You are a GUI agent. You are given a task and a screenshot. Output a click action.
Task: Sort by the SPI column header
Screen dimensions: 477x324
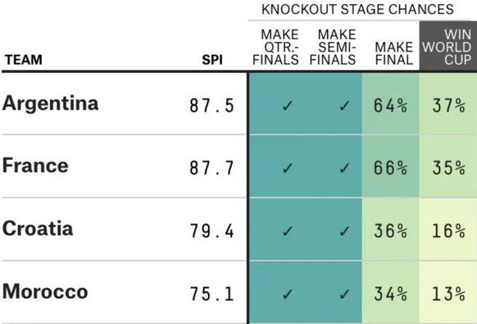pyautogui.click(x=212, y=60)
